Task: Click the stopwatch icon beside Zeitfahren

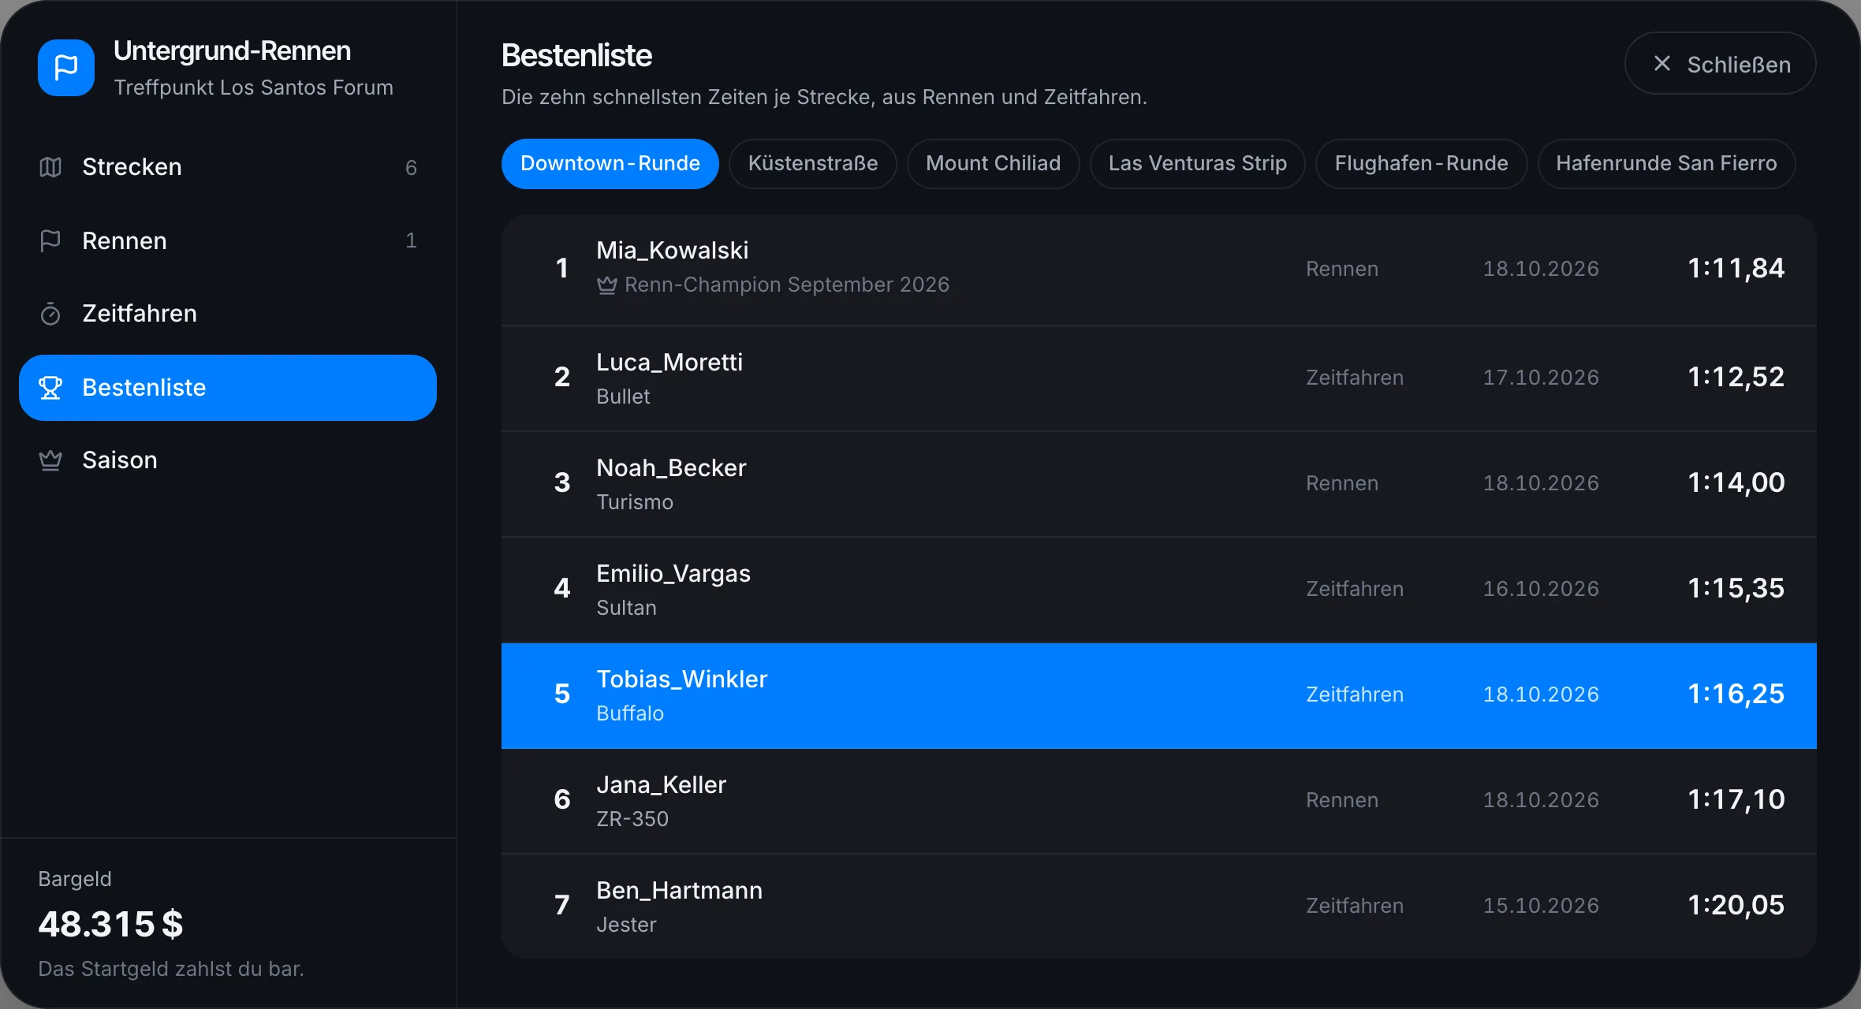Action: [x=50, y=314]
